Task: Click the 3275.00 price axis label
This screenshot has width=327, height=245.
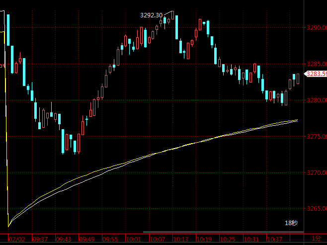Action: 317,137
